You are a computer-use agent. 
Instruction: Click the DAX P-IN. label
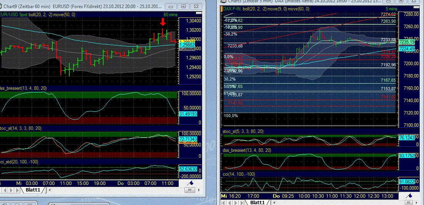coord(233,8)
